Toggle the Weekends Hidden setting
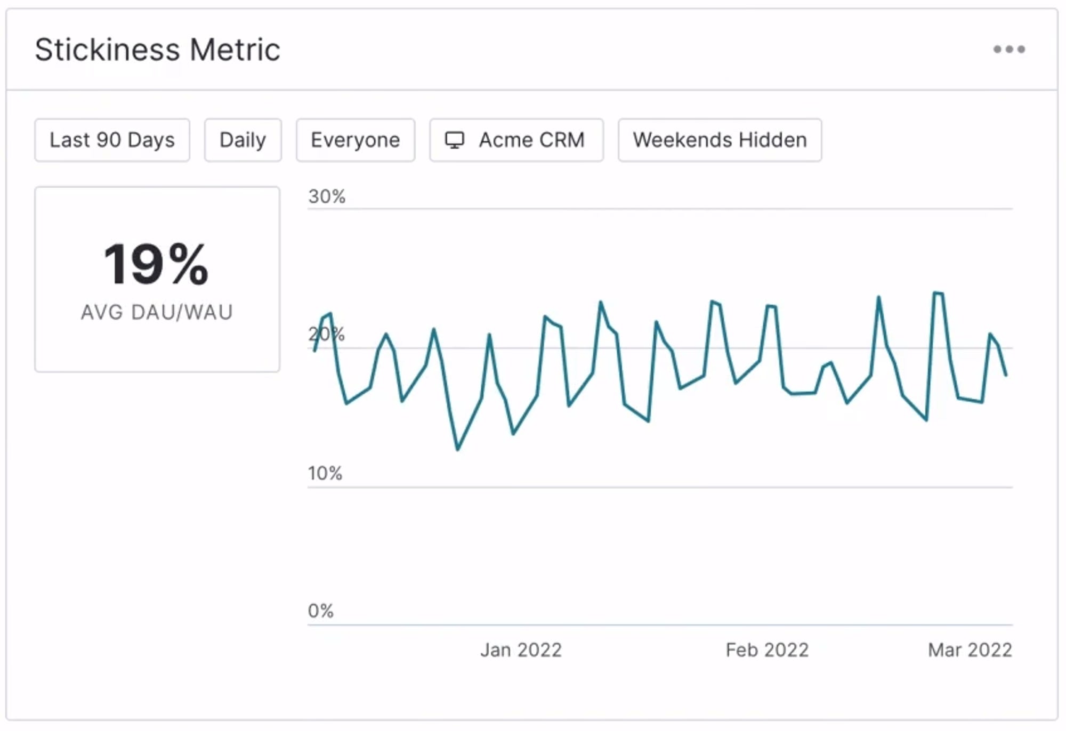 click(720, 140)
